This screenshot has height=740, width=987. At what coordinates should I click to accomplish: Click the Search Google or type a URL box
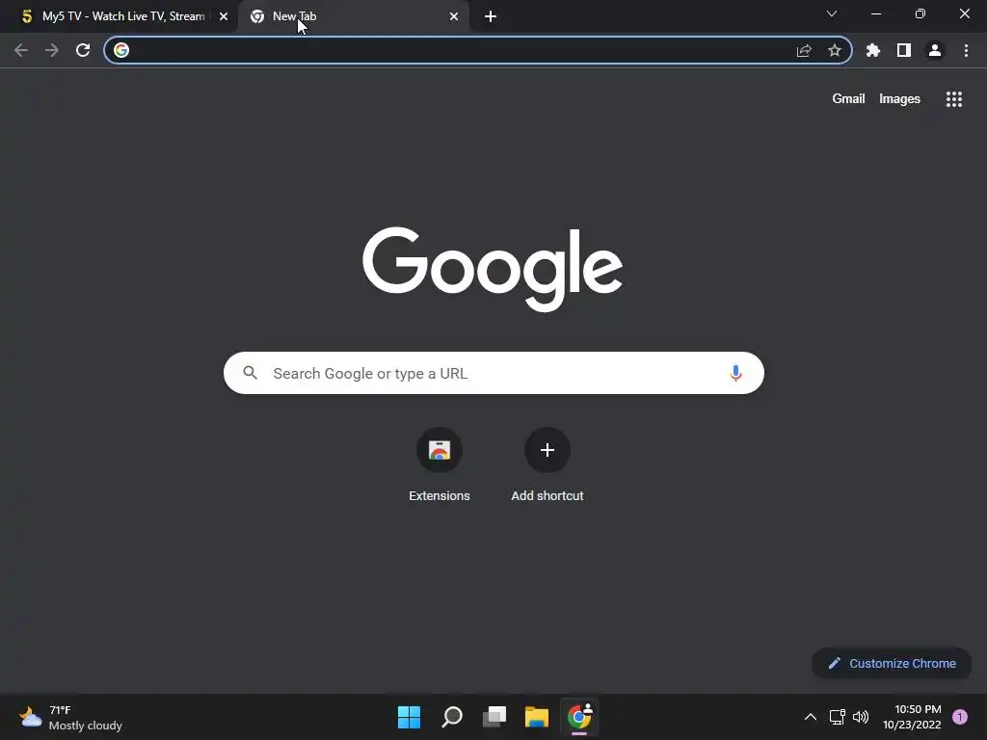pos(494,373)
